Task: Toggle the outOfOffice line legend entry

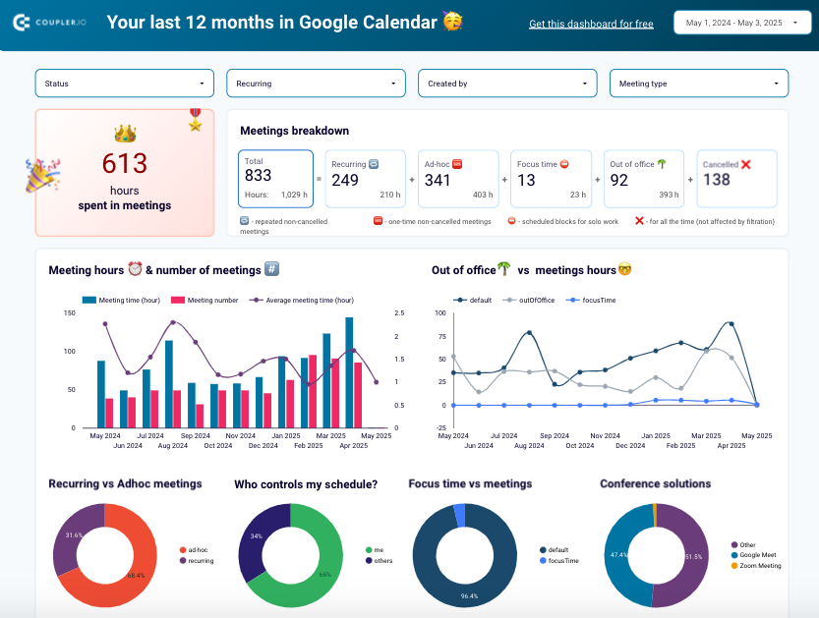Action: pos(529,300)
